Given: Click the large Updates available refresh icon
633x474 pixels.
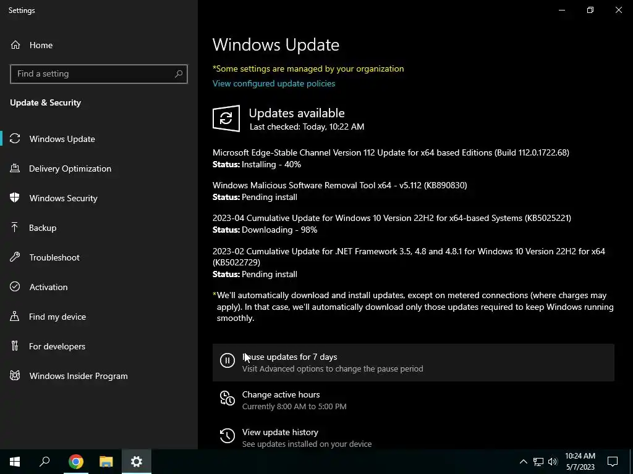Looking at the screenshot, I should pos(226,118).
